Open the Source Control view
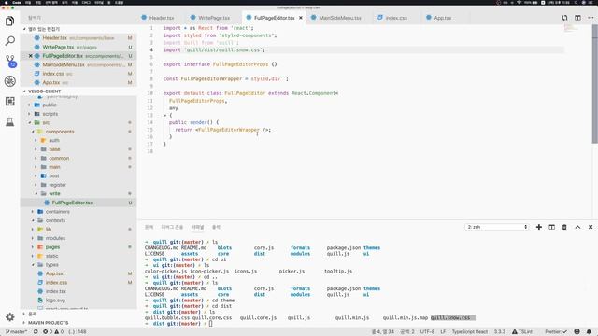 tap(10, 61)
